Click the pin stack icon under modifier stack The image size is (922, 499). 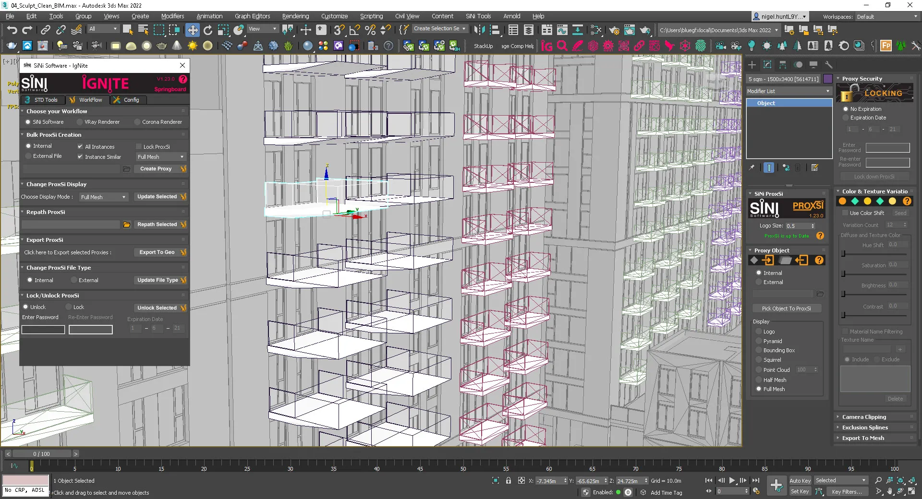pos(752,167)
